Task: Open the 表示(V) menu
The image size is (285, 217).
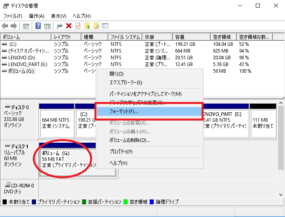Action: pyautogui.click(x=59, y=16)
